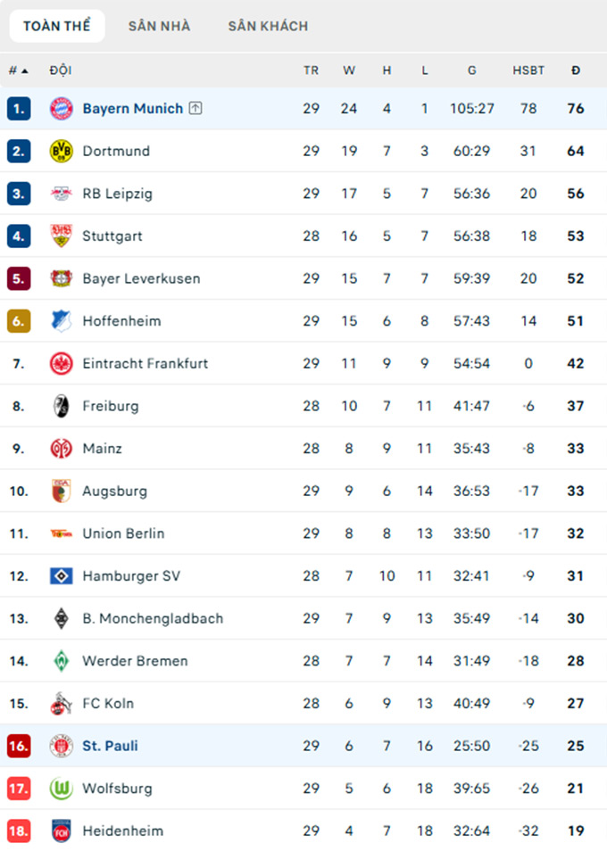The height and width of the screenshot is (851, 607).
Task: Click the RB Leipzig club logo
Action: click(x=61, y=194)
